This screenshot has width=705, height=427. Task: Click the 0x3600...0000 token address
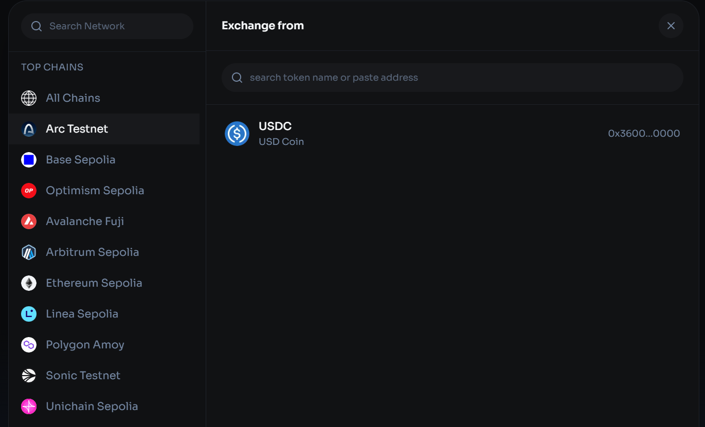pos(644,134)
